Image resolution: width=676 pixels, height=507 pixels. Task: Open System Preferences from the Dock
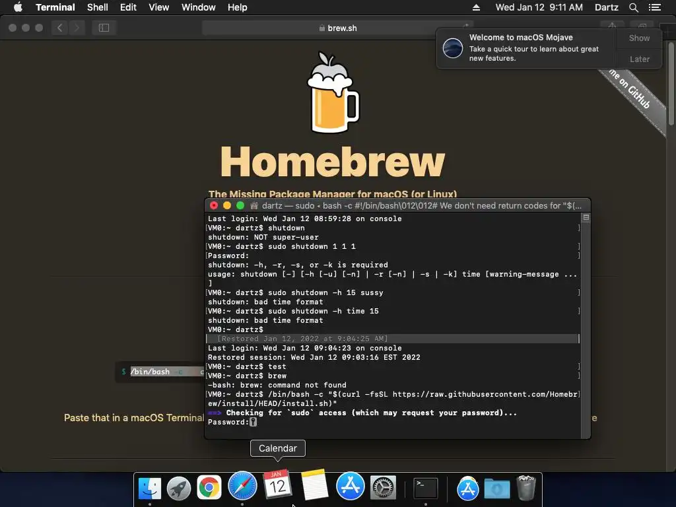383,488
